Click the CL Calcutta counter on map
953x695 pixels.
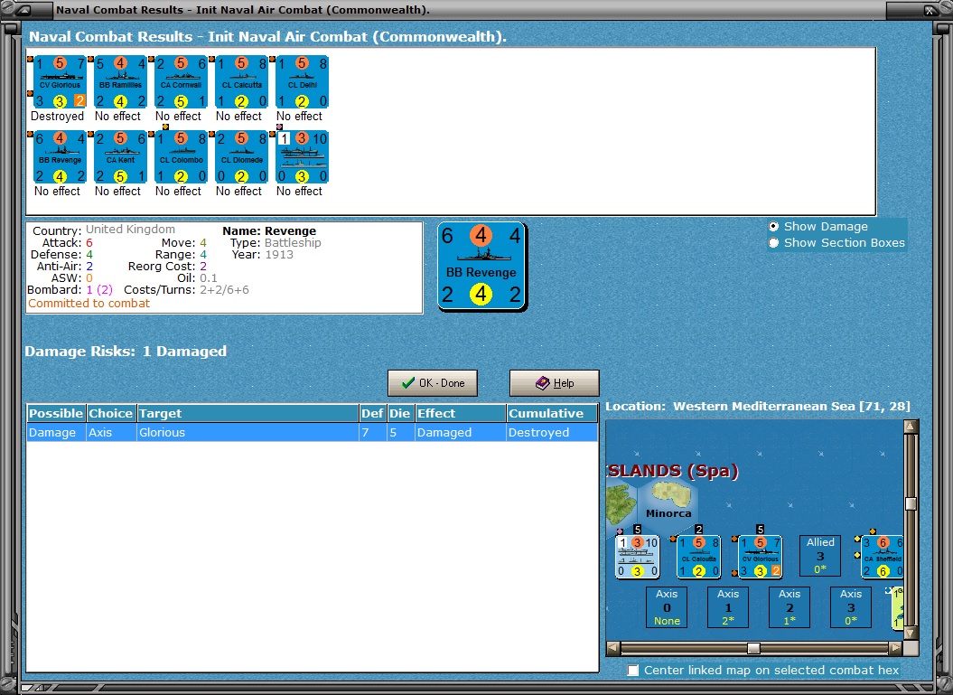[x=699, y=557]
